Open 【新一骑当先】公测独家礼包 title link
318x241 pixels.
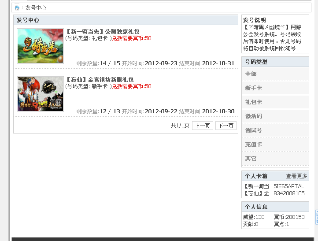click(103, 32)
